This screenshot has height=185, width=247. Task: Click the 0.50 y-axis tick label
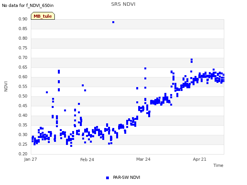point(23,96)
